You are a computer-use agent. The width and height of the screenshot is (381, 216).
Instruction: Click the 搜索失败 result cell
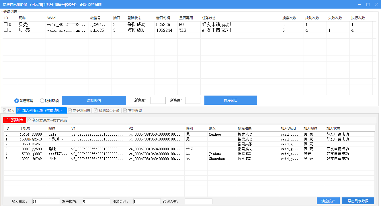tap(245, 144)
